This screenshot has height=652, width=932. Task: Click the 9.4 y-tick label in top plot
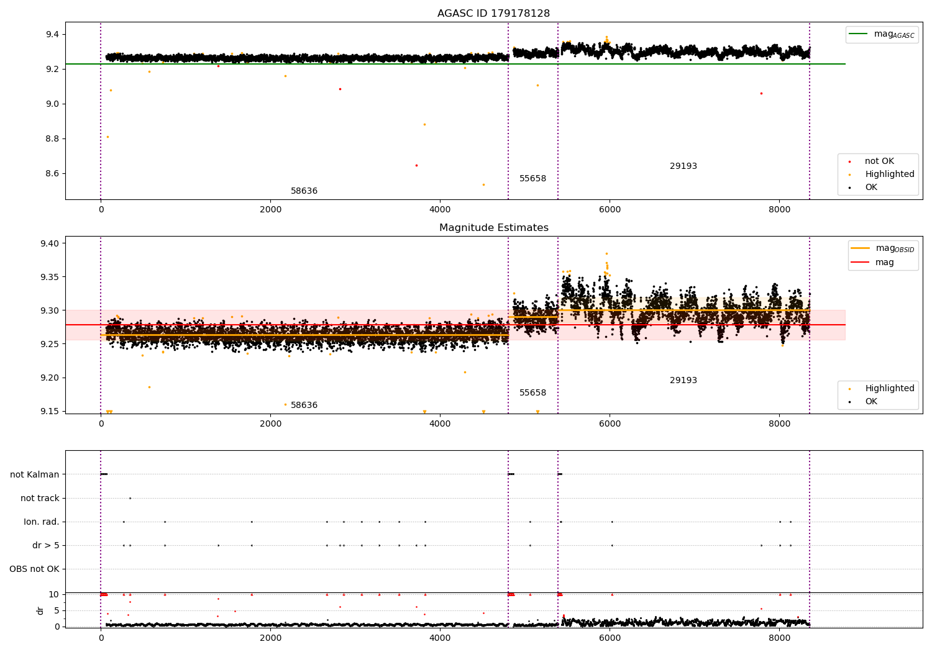52,35
